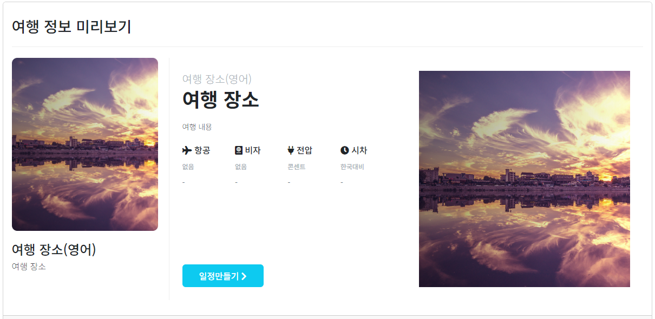This screenshot has height=319, width=655.
Task: Click the passport icon beside 비자
Action: point(239,150)
